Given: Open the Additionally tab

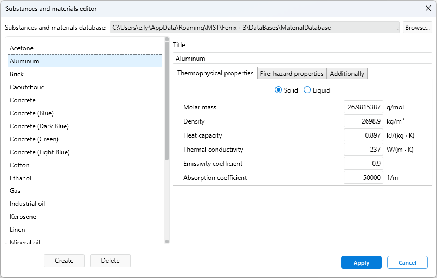Looking at the screenshot, I should click(347, 74).
